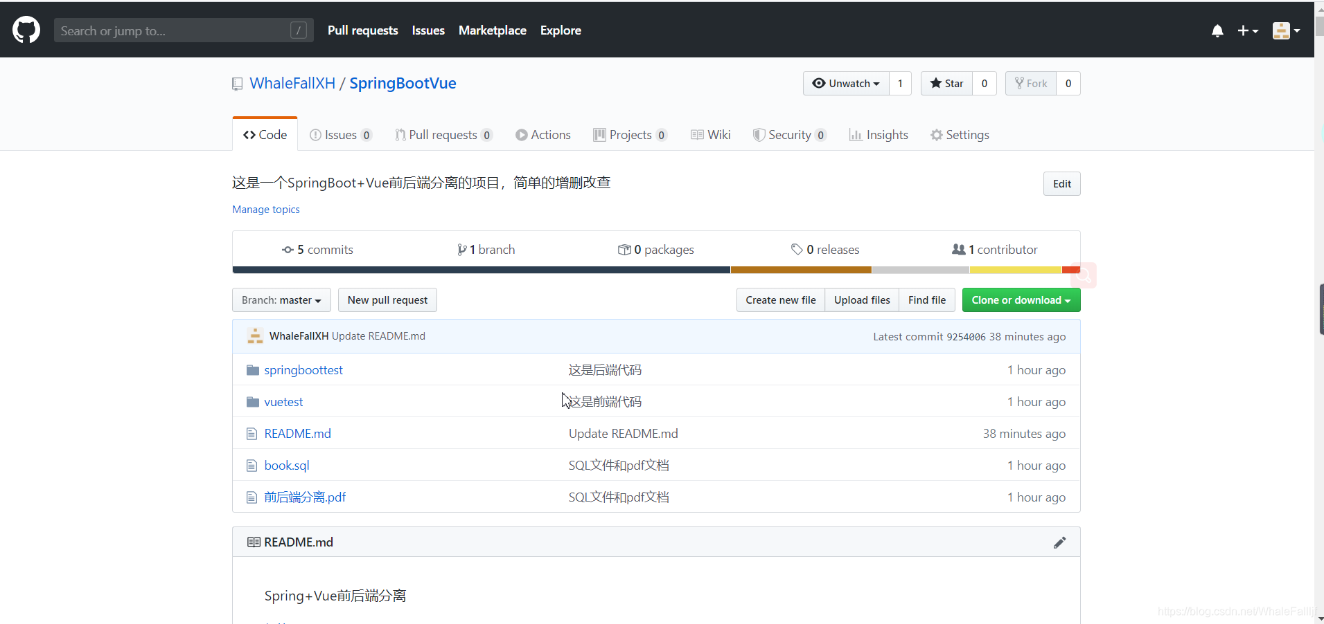Edit README via the pencil icon
Image resolution: width=1324 pixels, height=624 pixels.
(1059, 542)
